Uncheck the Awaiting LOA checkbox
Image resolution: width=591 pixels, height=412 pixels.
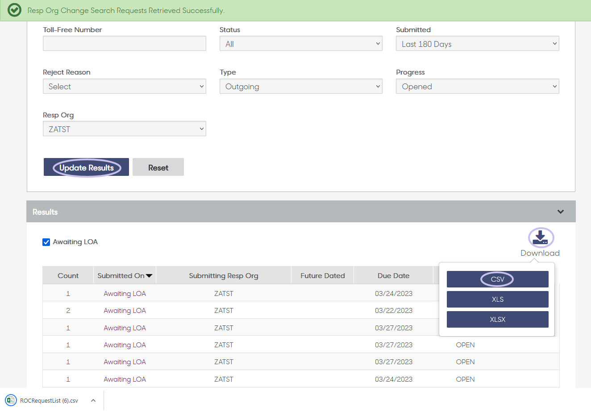[46, 241]
